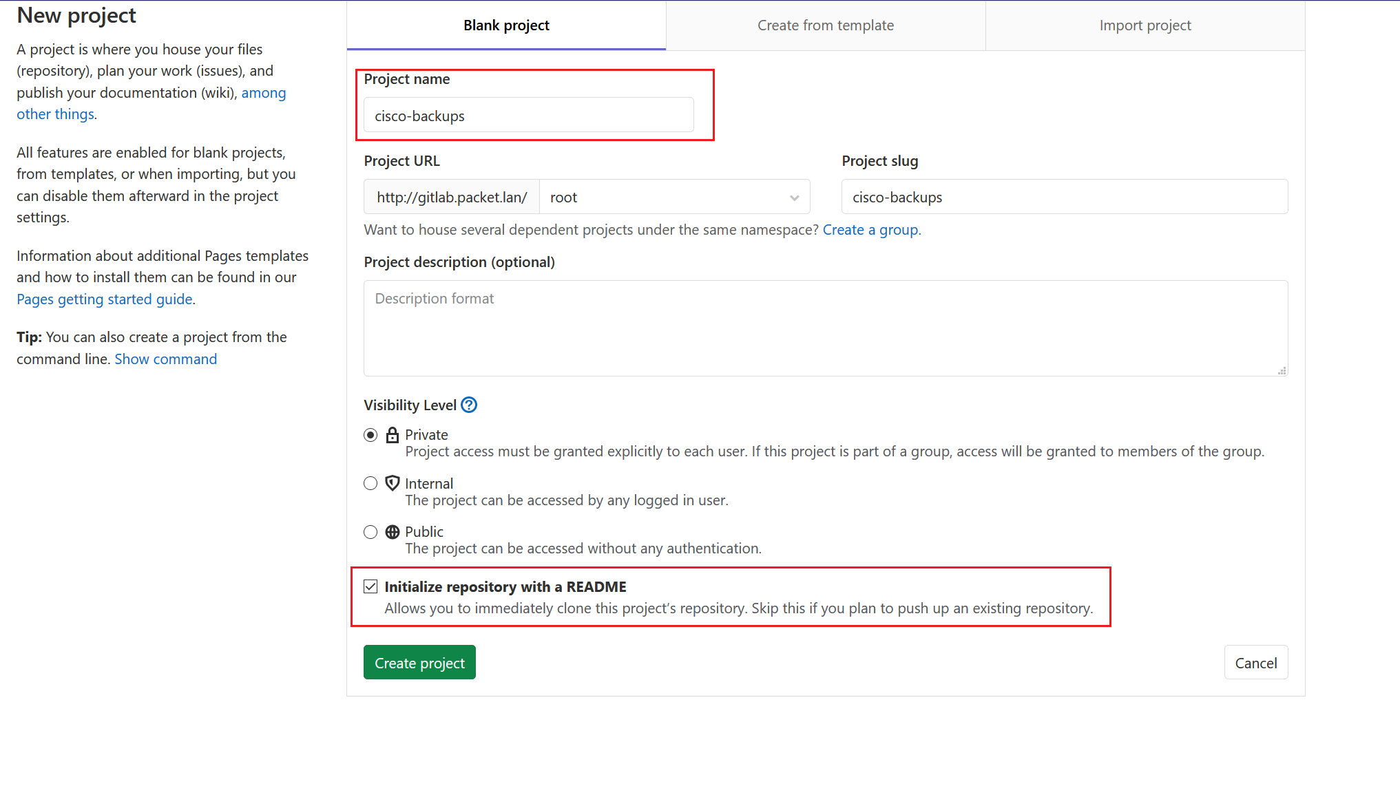
Task: Select the Public visibility radio button
Action: pyautogui.click(x=370, y=532)
